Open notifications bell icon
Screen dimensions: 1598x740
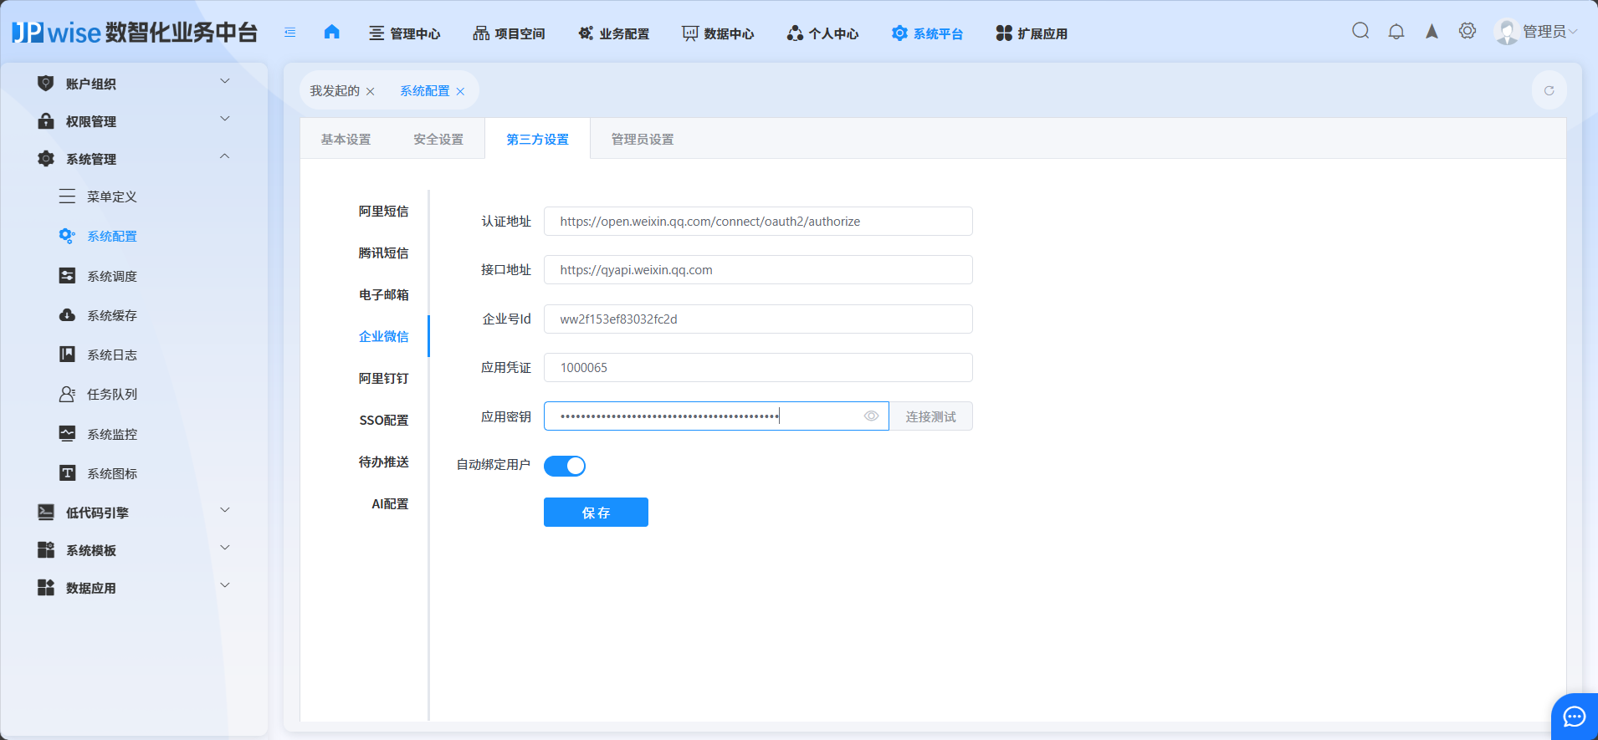coord(1396,31)
